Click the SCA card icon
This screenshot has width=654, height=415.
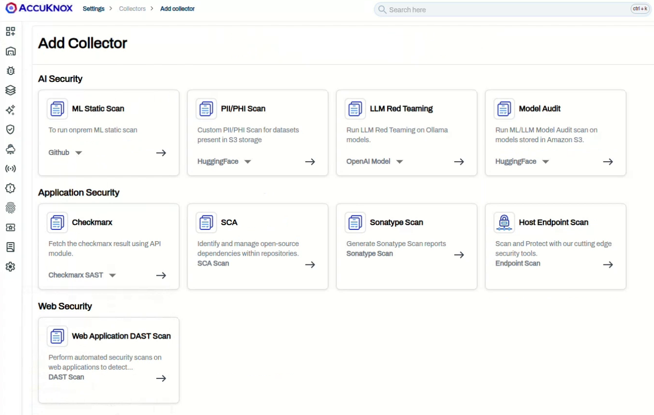(x=206, y=223)
